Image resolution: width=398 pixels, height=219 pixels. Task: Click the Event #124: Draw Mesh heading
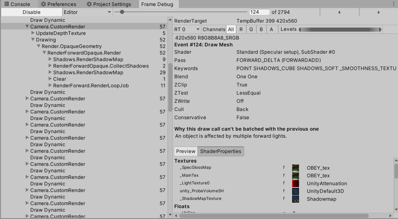(x=203, y=44)
